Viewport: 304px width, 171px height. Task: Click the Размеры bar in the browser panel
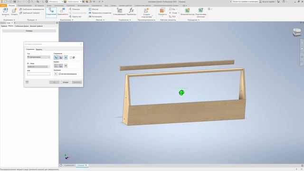click(29, 31)
